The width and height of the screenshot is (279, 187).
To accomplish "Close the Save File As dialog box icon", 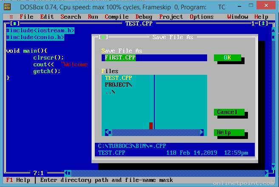I will point(103,37).
